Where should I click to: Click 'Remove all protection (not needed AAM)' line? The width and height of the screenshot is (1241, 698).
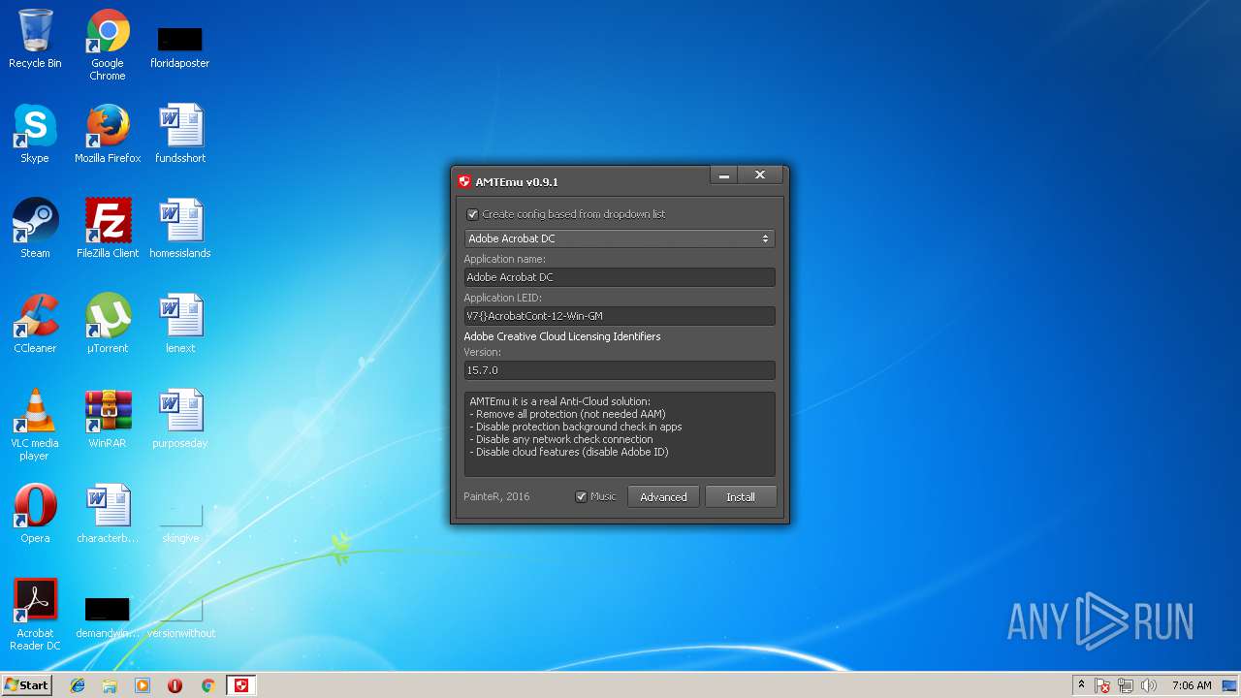click(x=567, y=414)
